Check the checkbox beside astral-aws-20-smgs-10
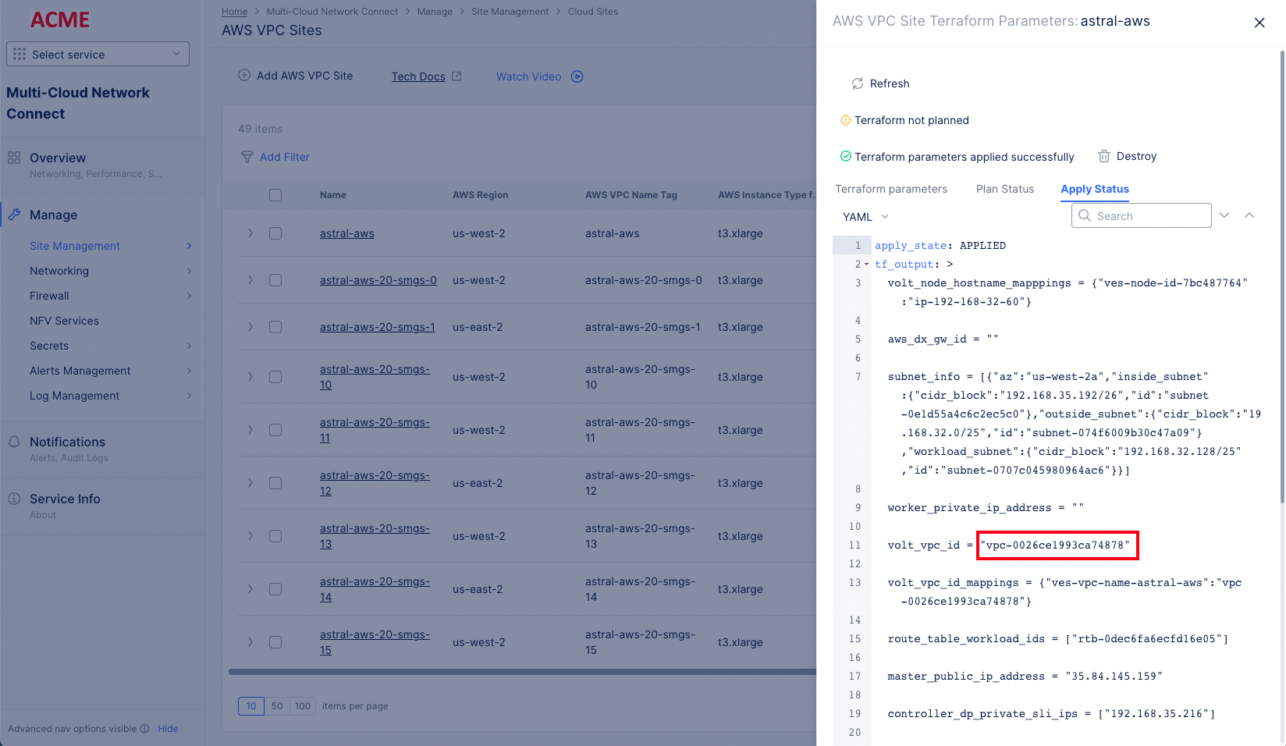 pyautogui.click(x=275, y=377)
